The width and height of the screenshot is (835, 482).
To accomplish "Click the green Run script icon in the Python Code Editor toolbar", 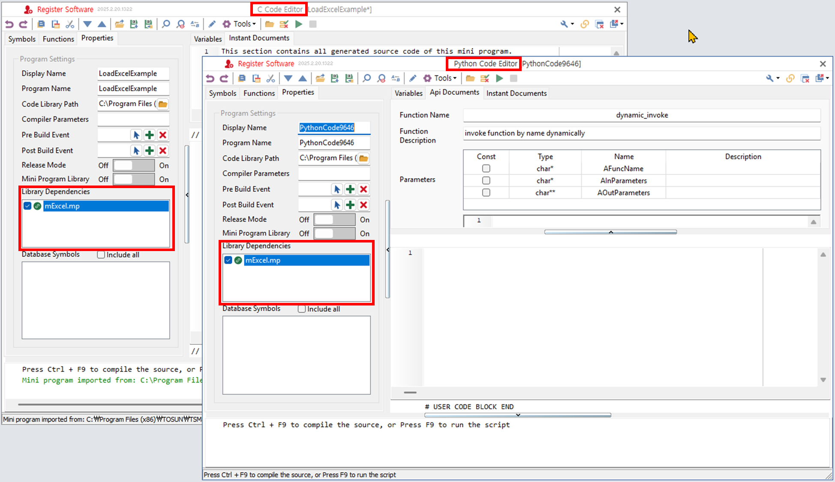I will (x=499, y=78).
